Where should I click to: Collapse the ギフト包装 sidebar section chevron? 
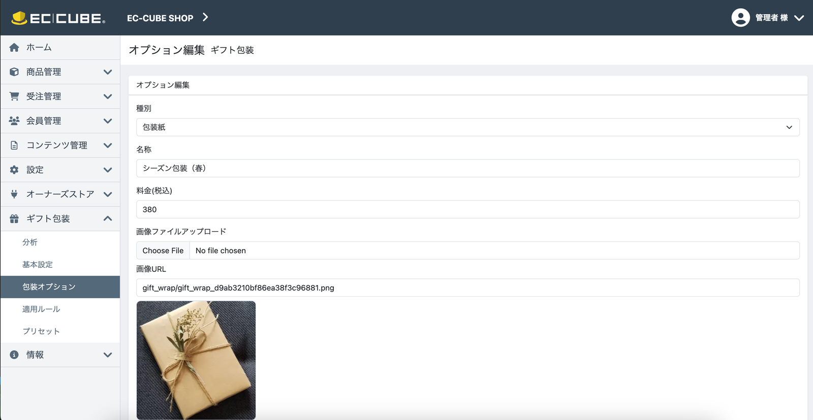coord(108,219)
